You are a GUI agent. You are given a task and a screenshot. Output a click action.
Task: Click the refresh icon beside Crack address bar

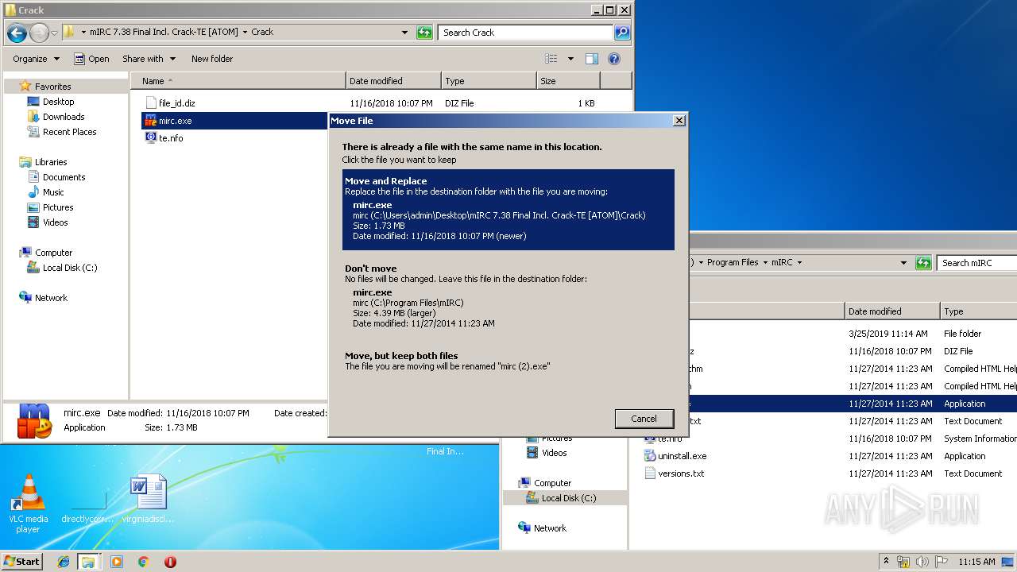pos(425,33)
